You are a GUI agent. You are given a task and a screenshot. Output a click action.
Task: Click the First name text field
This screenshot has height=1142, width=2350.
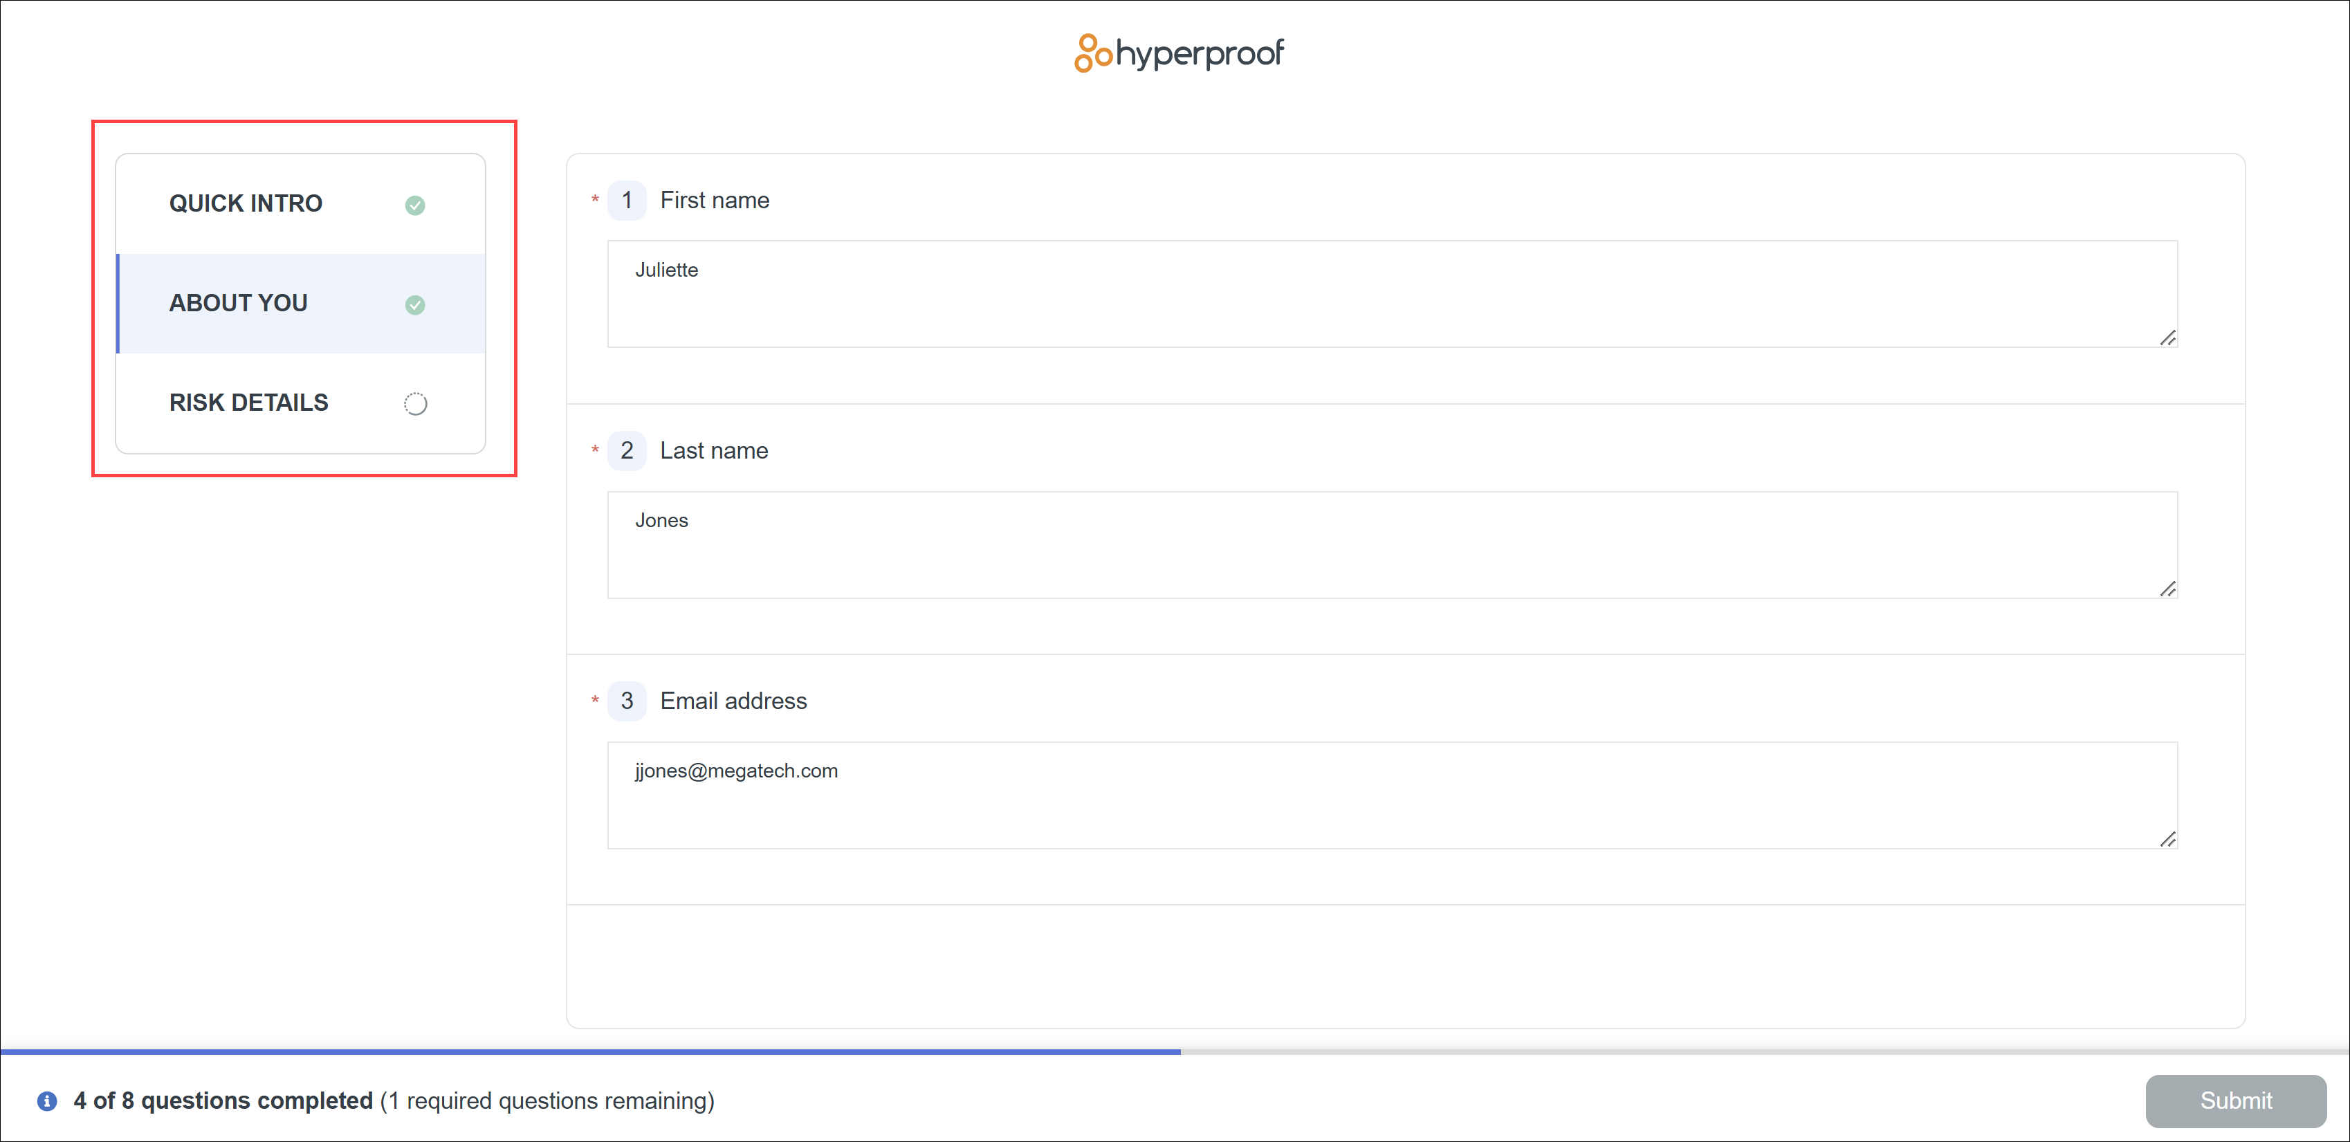[1391, 294]
